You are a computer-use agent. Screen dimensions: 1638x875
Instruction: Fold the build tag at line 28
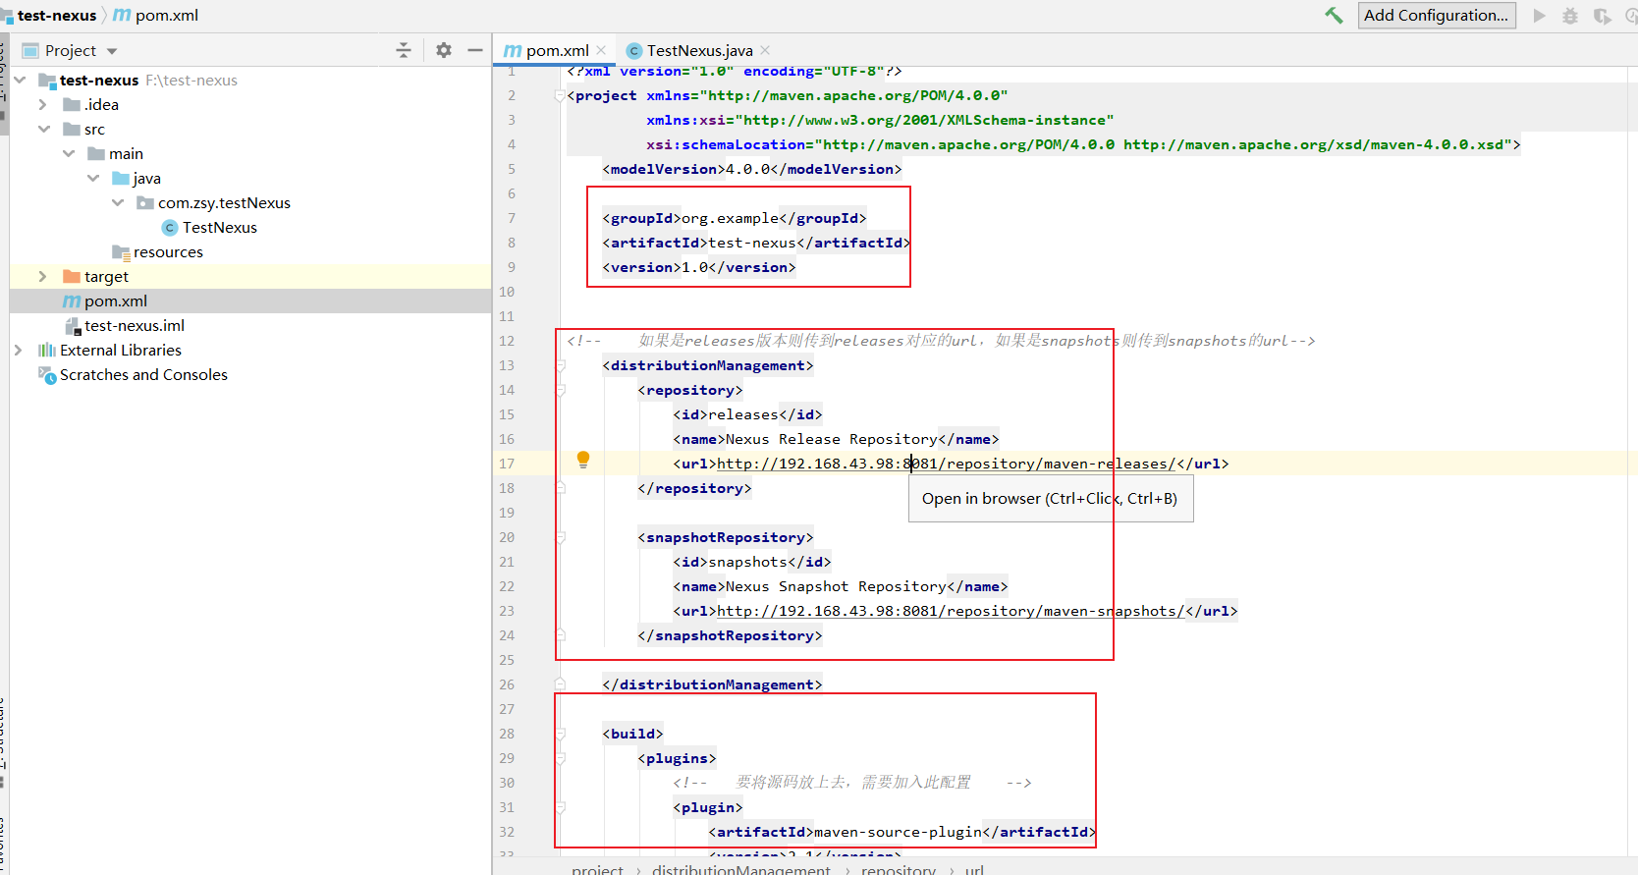(561, 734)
